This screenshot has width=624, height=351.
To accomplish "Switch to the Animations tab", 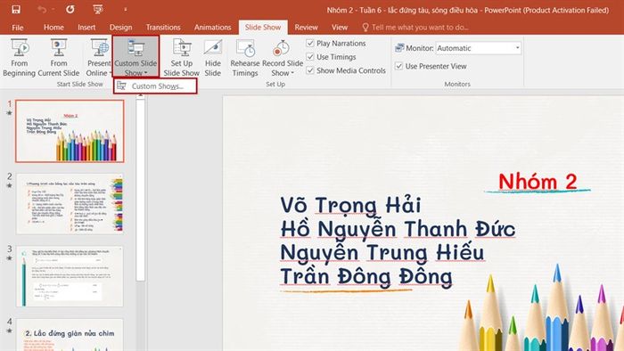I will pos(212,28).
